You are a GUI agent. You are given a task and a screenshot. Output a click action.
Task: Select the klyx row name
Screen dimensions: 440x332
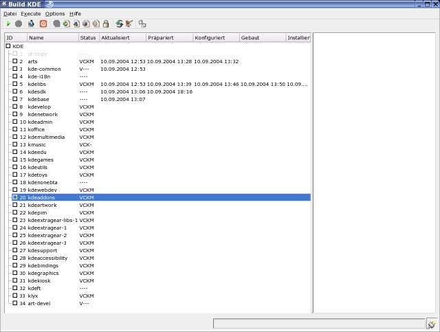(x=33, y=296)
